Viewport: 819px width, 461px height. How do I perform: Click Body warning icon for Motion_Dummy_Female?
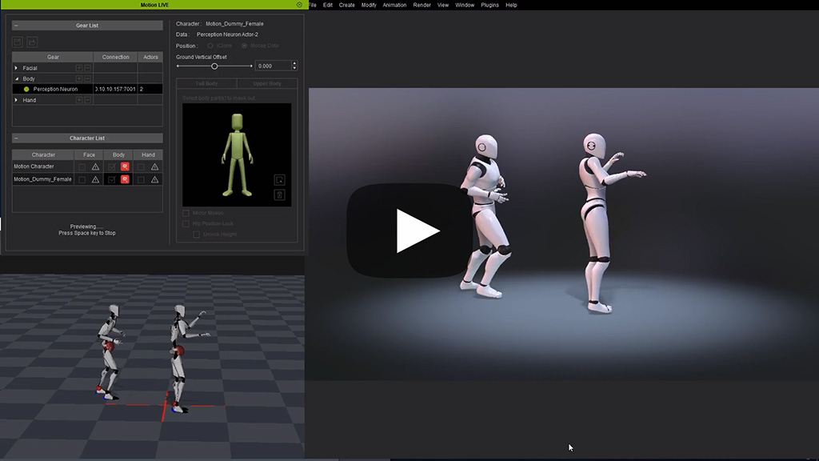(x=125, y=179)
